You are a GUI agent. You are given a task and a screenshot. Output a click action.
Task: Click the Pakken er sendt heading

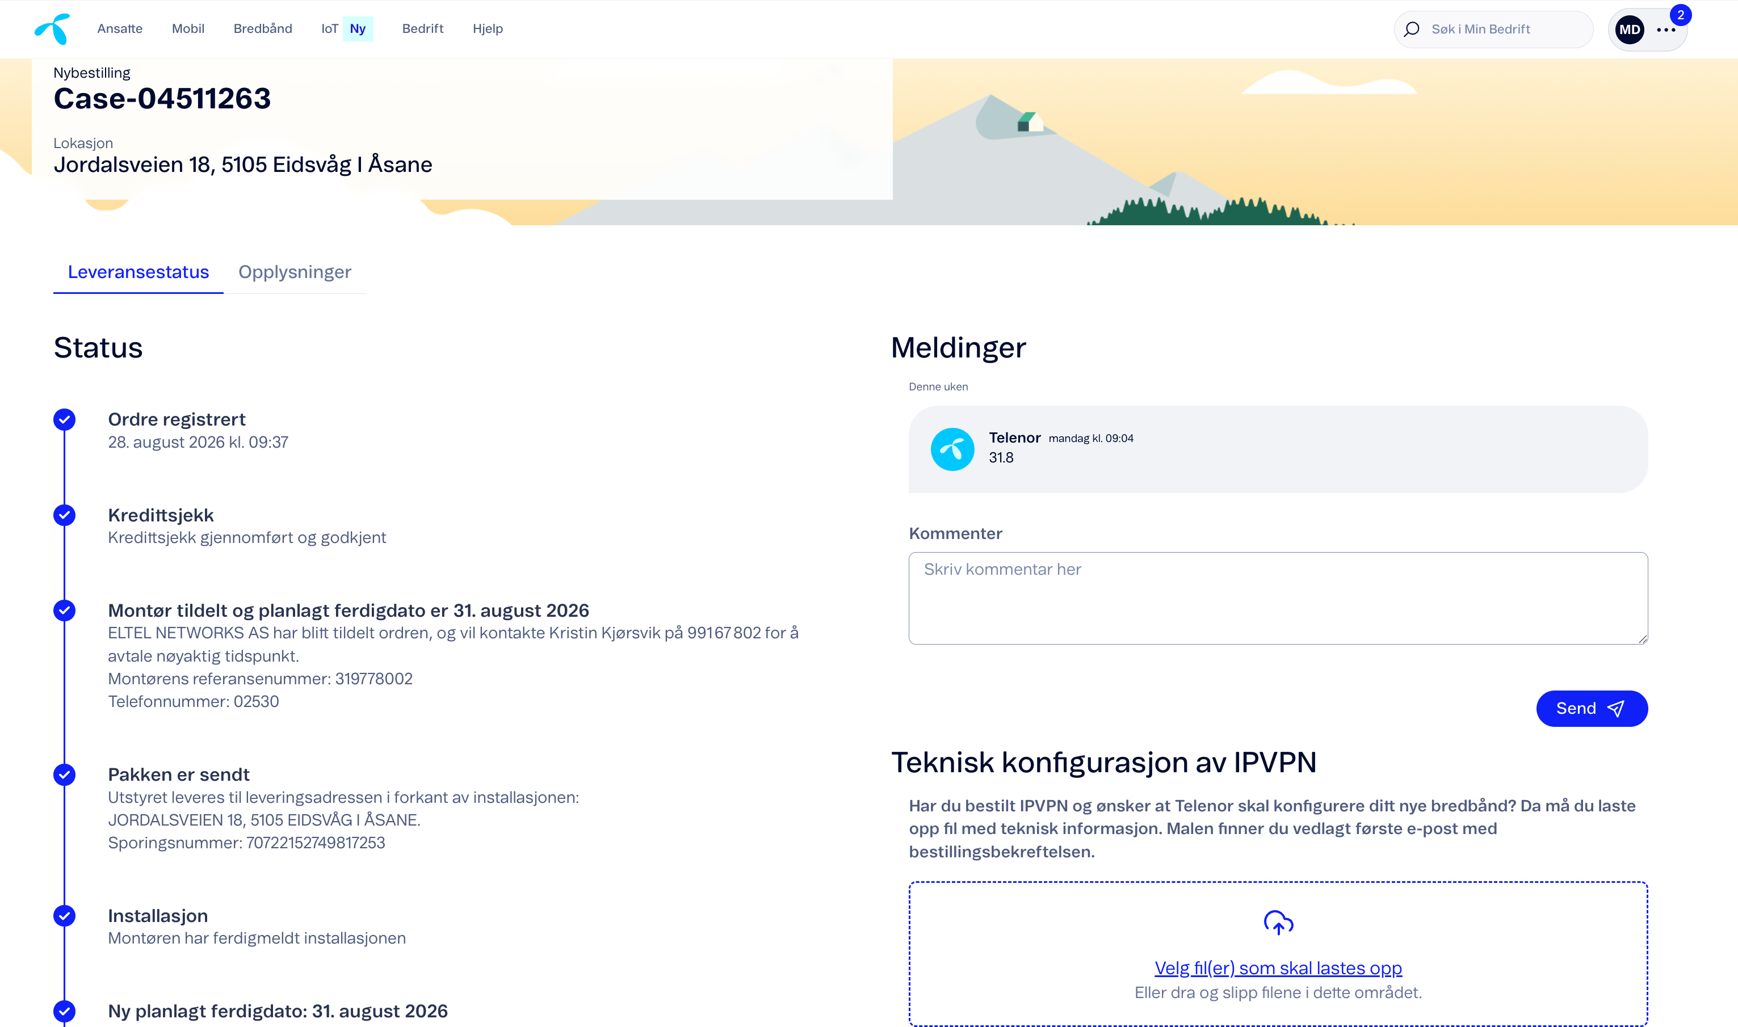point(179,775)
